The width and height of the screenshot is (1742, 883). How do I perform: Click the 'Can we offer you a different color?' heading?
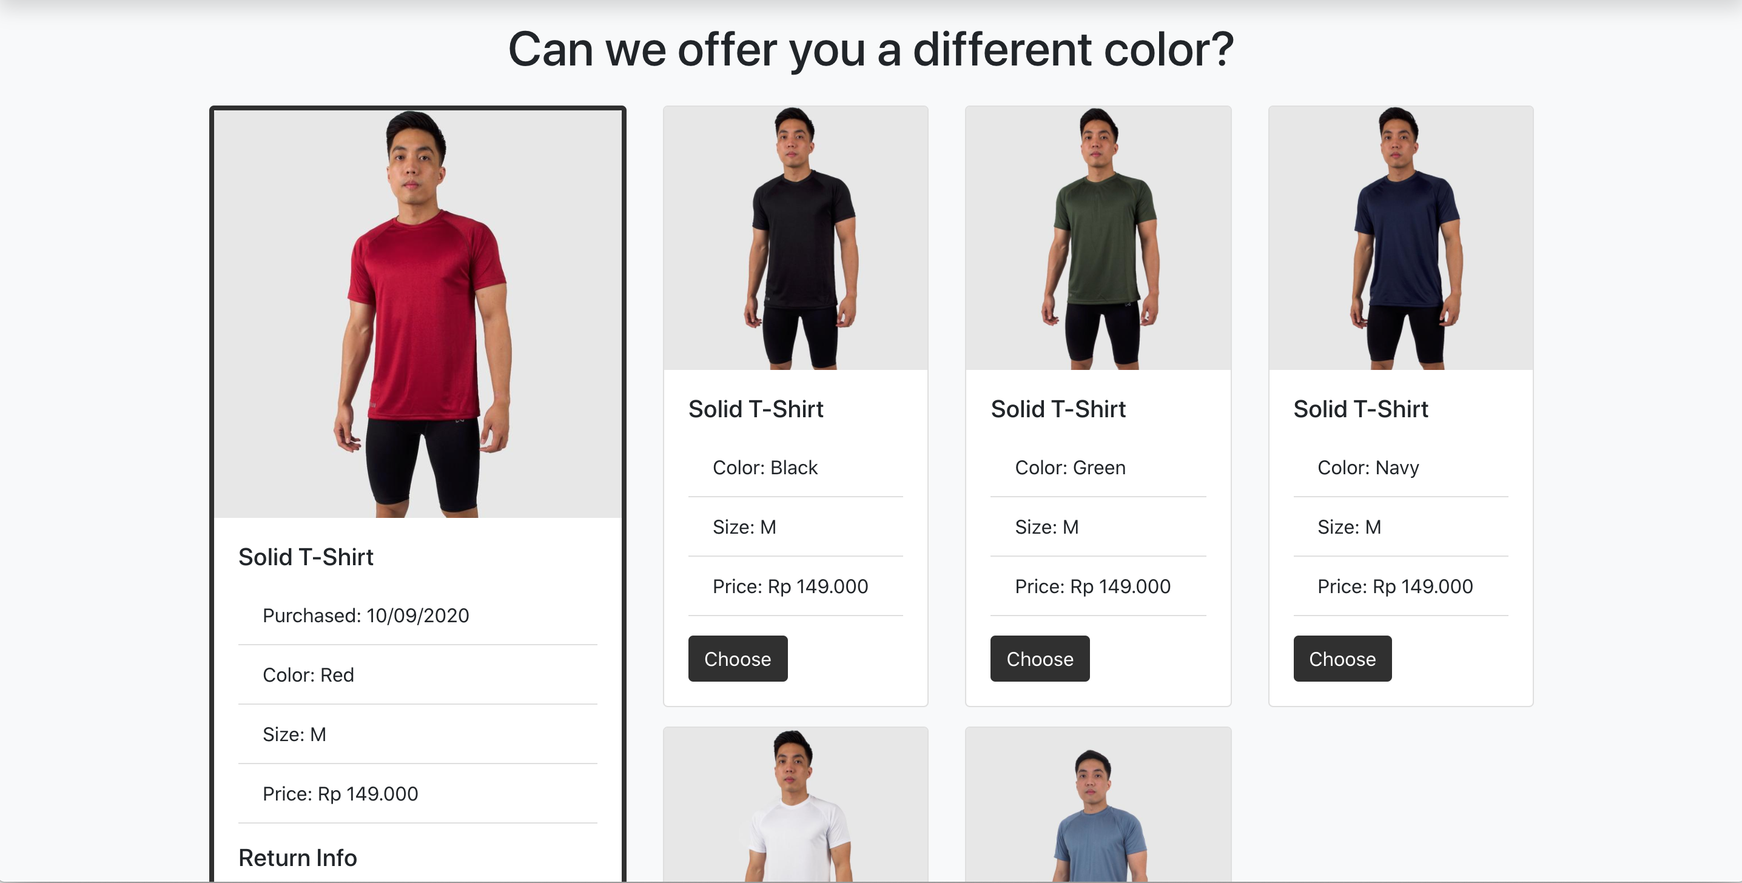click(x=870, y=50)
